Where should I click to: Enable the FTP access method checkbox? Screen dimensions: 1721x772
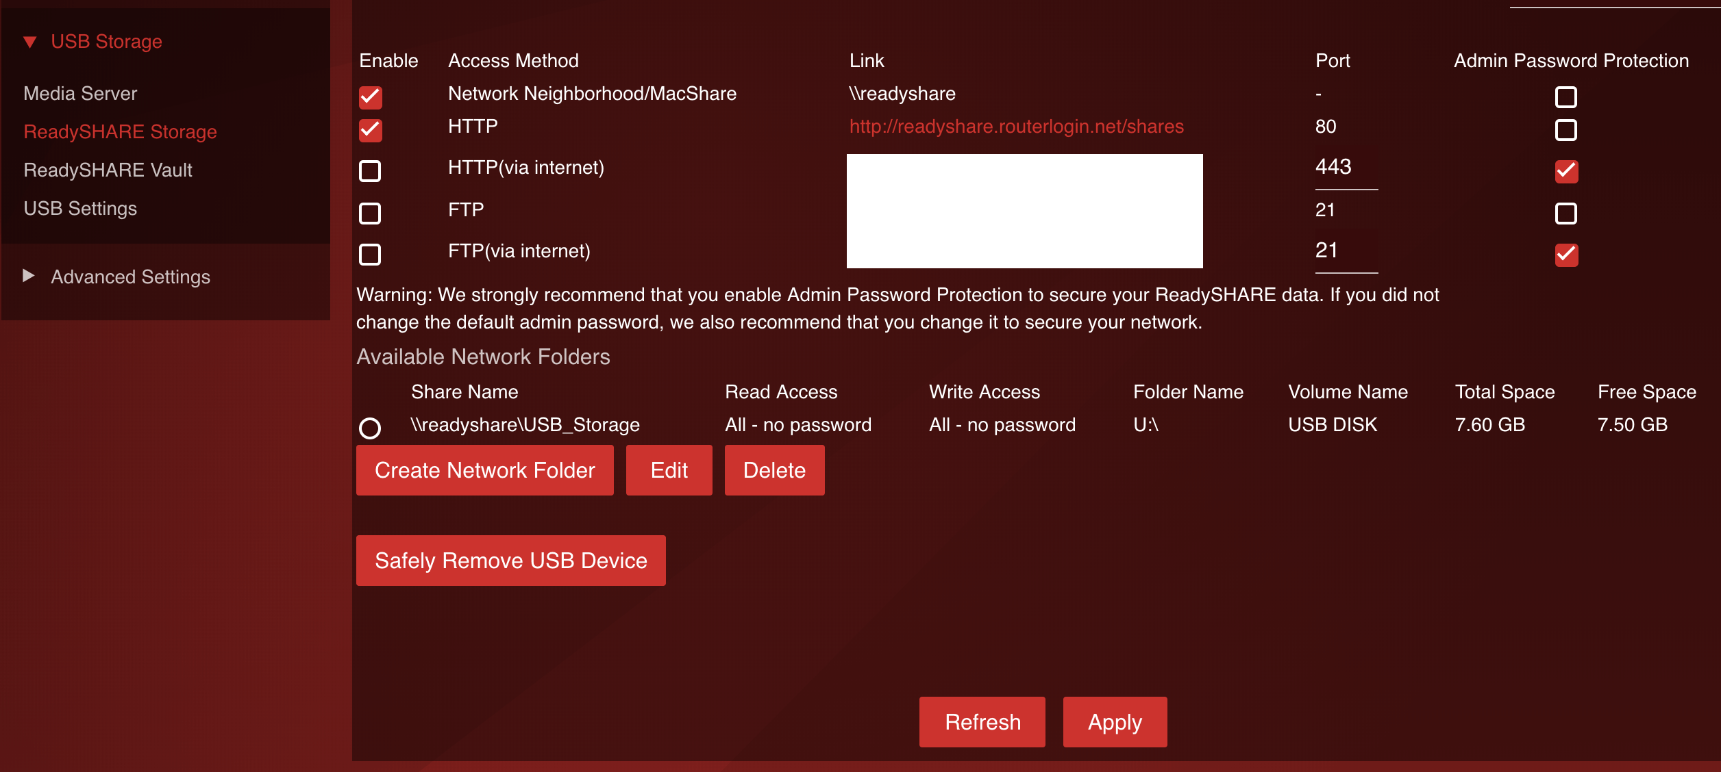pyautogui.click(x=371, y=214)
